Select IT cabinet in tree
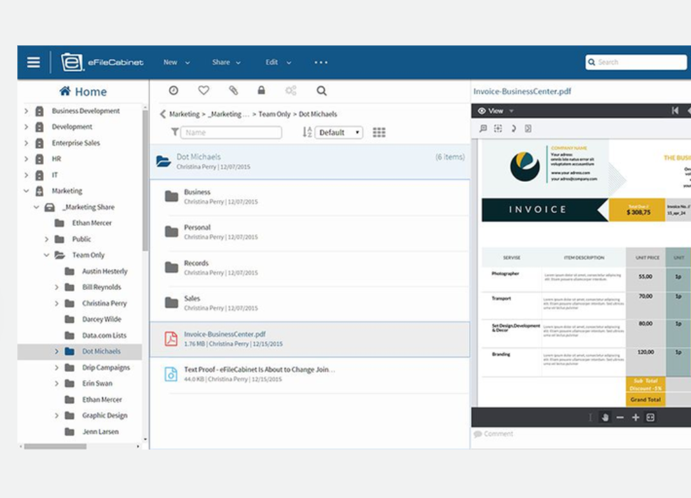Viewport: 691px width, 498px height. point(55,175)
